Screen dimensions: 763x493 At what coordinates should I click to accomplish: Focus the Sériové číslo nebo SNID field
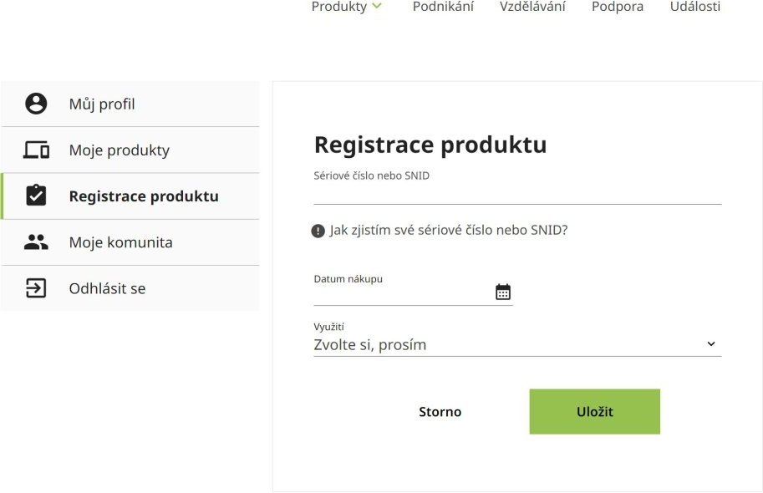(517, 194)
